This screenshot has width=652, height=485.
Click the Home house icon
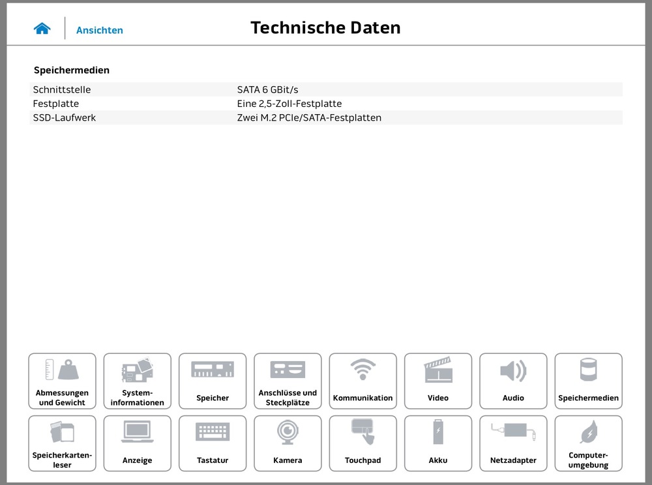42,29
